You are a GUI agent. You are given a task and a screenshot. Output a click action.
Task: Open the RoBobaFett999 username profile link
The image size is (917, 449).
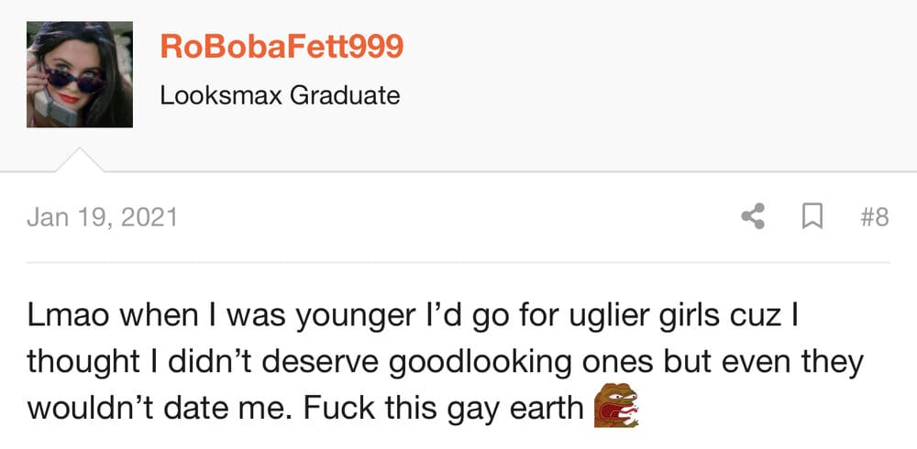click(282, 47)
